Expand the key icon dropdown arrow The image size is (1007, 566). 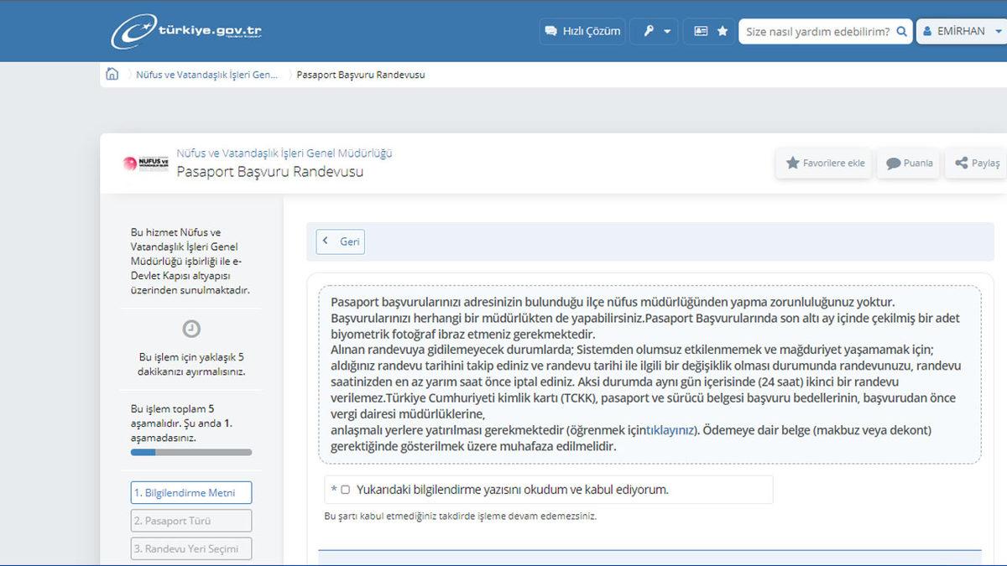coord(667,31)
